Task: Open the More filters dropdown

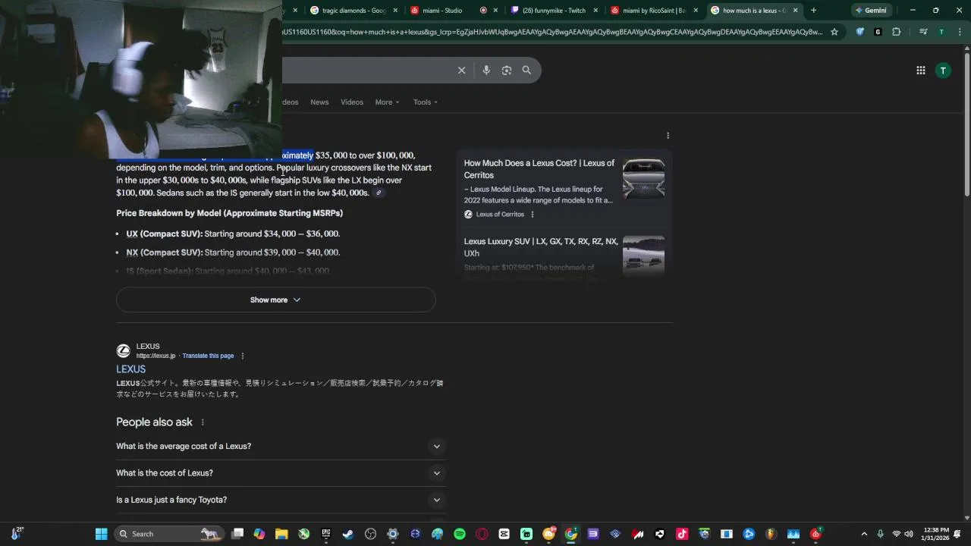Action: tap(387, 102)
